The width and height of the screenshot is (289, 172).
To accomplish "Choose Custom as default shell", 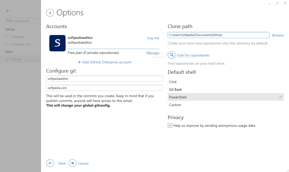I will pyautogui.click(x=226, y=105).
